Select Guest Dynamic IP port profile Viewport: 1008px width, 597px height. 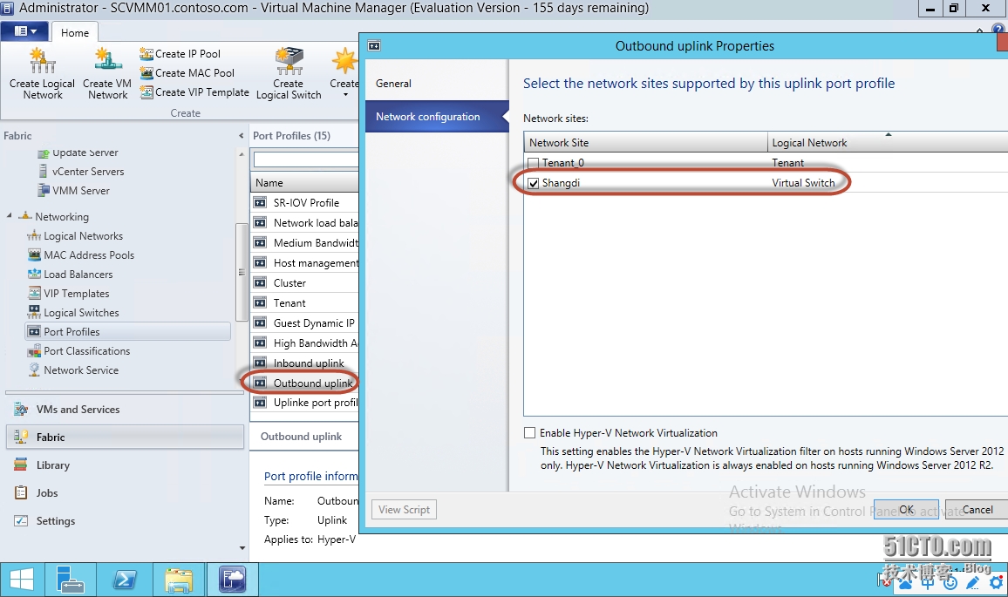click(x=304, y=322)
